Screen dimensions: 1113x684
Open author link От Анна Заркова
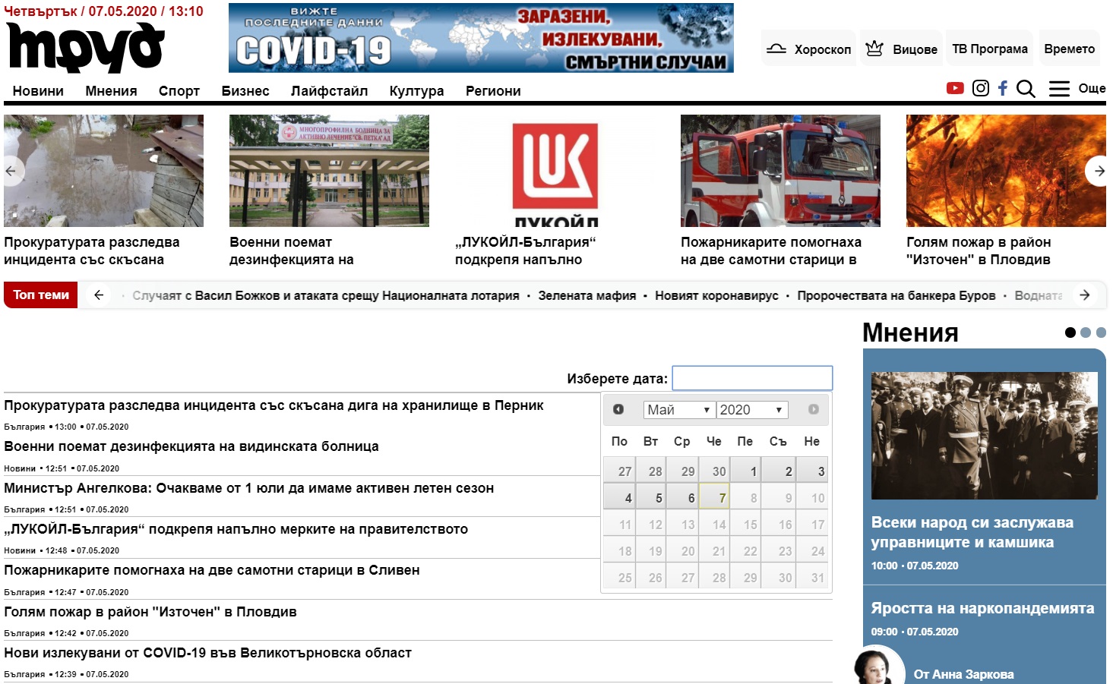[x=963, y=674]
